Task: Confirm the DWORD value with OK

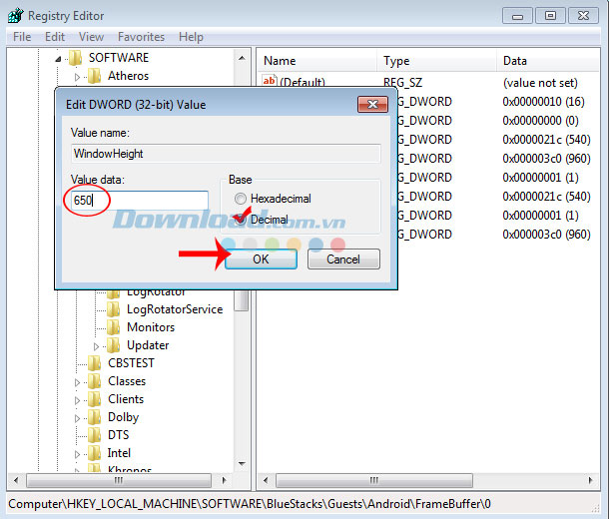Action: [x=261, y=259]
